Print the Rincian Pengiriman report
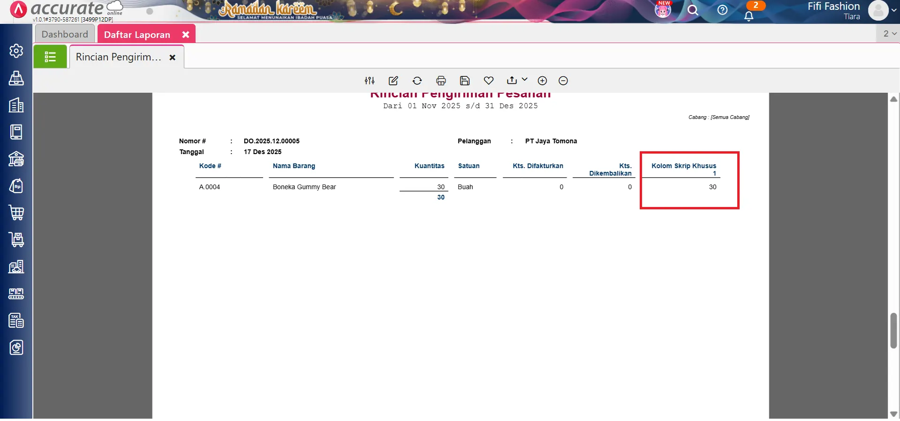The image size is (900, 421). [x=441, y=81]
